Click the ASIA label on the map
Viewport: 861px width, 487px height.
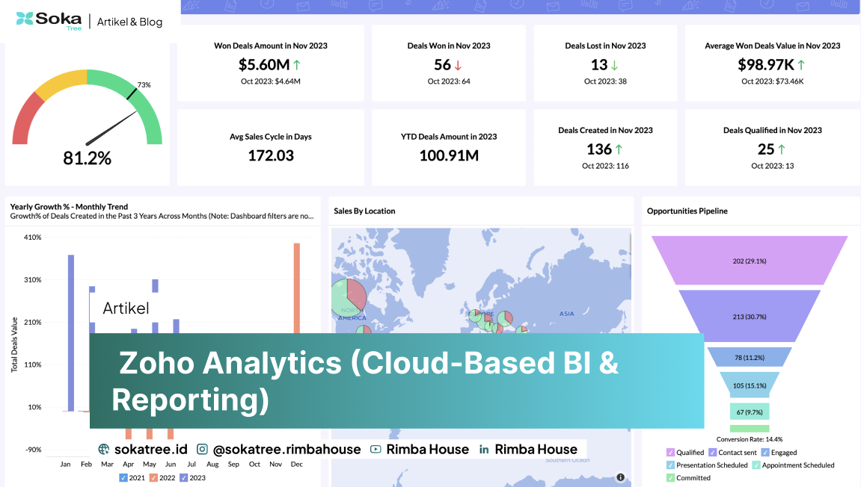pyautogui.click(x=567, y=314)
